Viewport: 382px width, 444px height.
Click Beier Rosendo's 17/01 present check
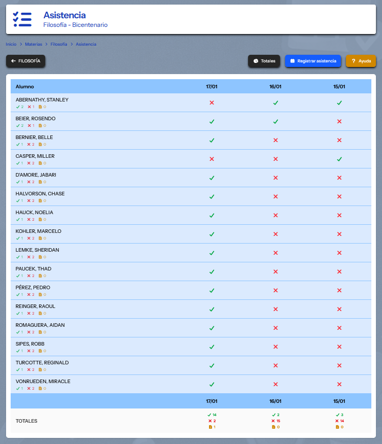(x=212, y=121)
